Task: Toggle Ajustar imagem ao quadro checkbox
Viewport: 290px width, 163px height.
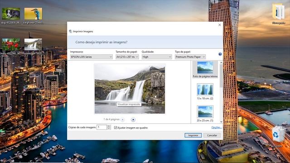Action: (x=116, y=128)
